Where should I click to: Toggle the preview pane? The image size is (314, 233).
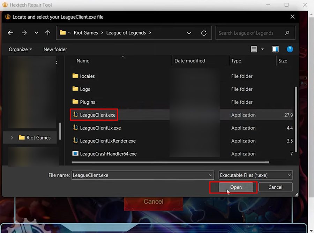275,49
